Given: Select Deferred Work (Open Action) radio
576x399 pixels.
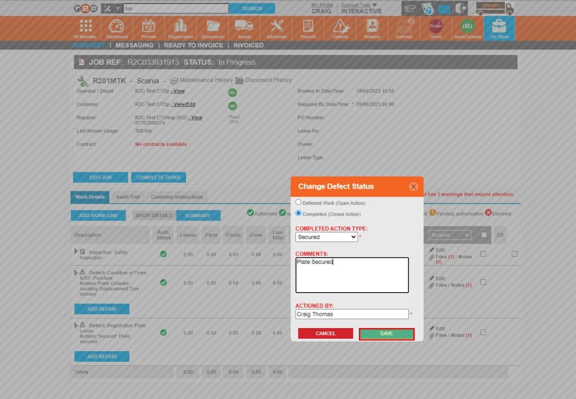Looking at the screenshot, I should (299, 202).
